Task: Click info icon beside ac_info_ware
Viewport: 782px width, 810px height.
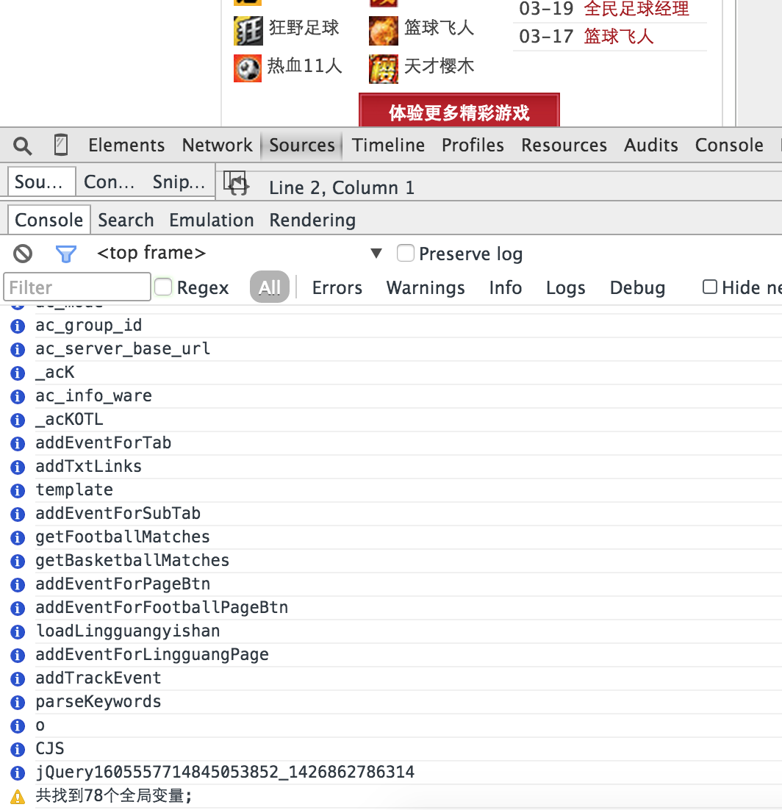Action: pos(18,396)
